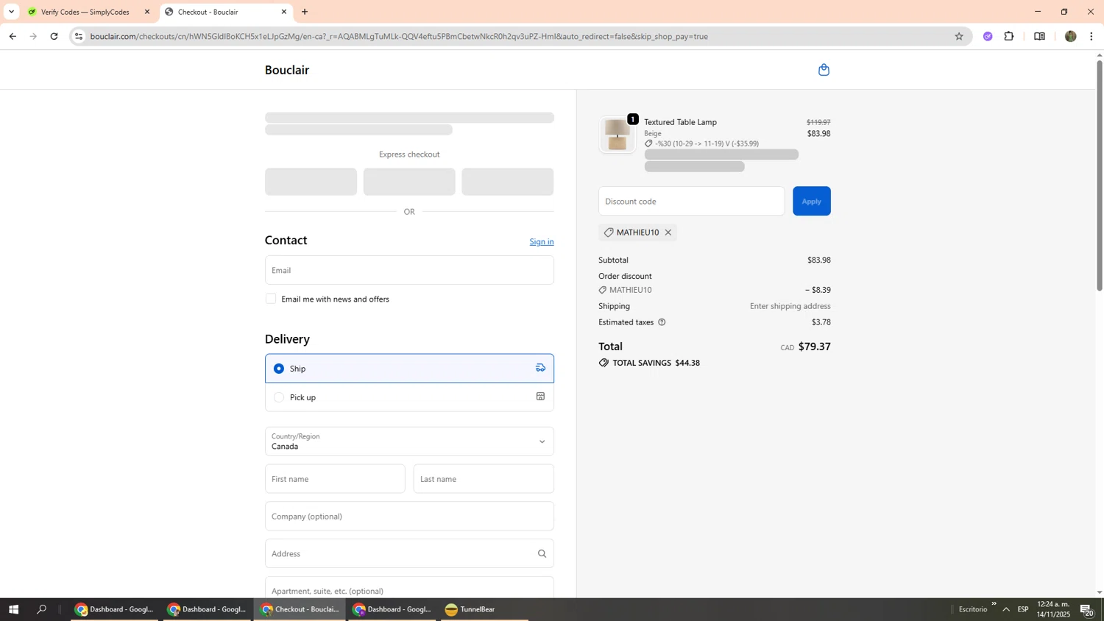Expand the Country/Region dropdown
Screen dimensions: 1104x621
point(409,441)
